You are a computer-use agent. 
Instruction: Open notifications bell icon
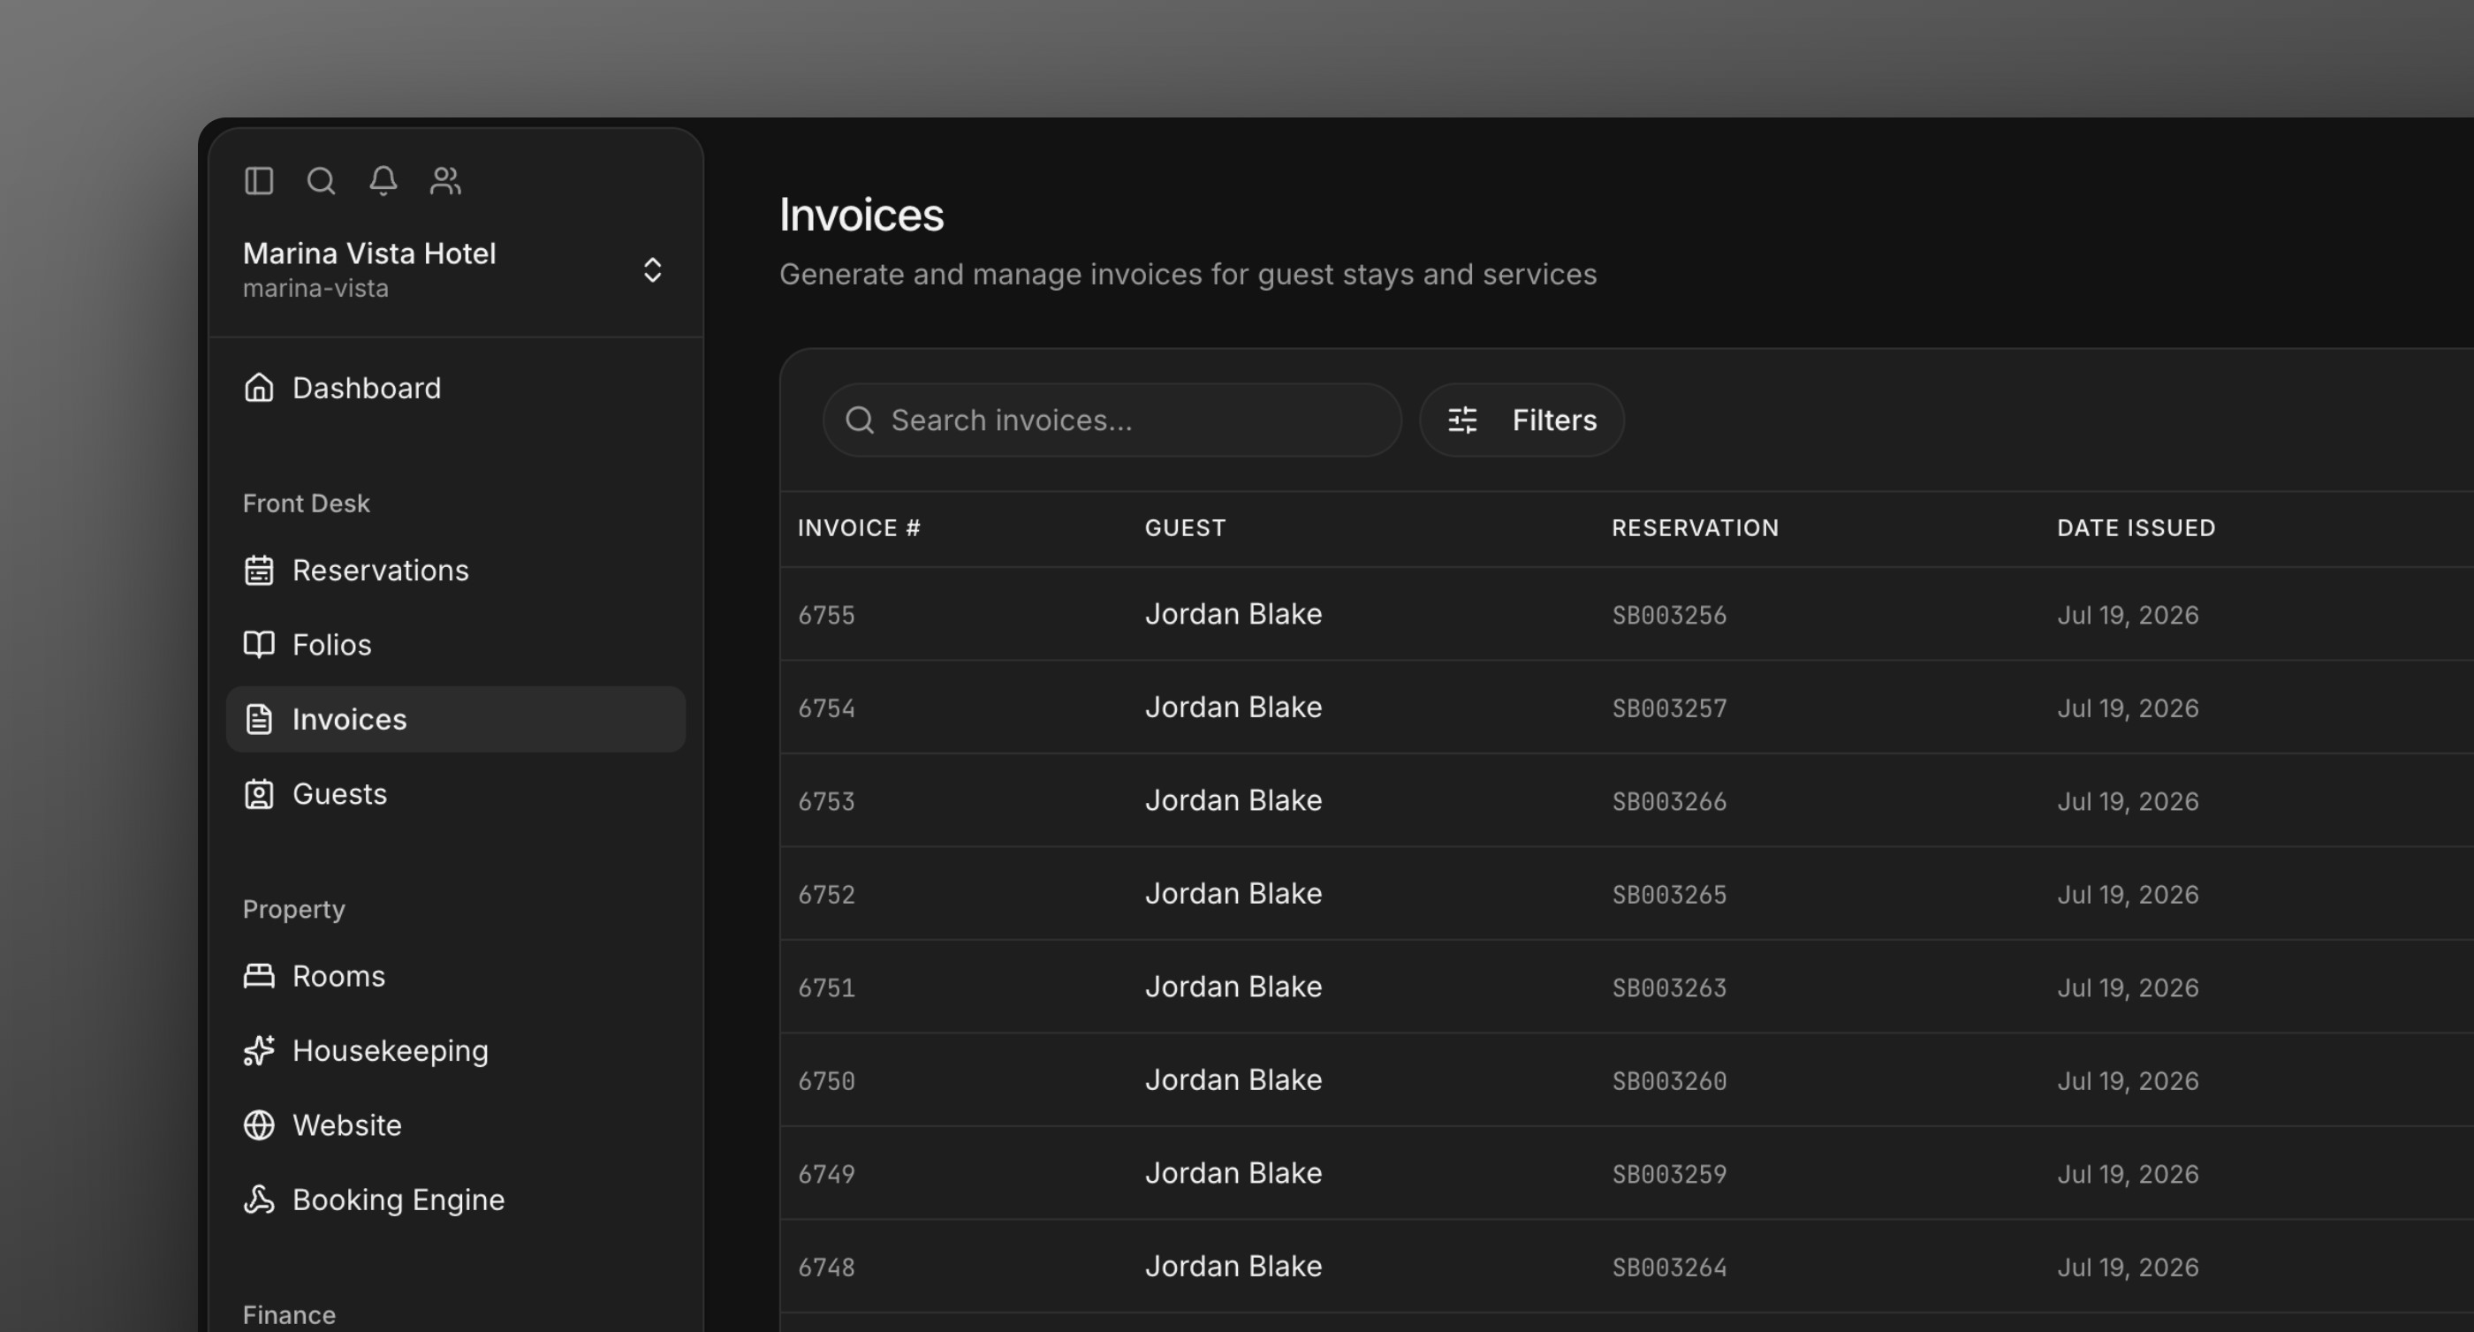(x=383, y=180)
